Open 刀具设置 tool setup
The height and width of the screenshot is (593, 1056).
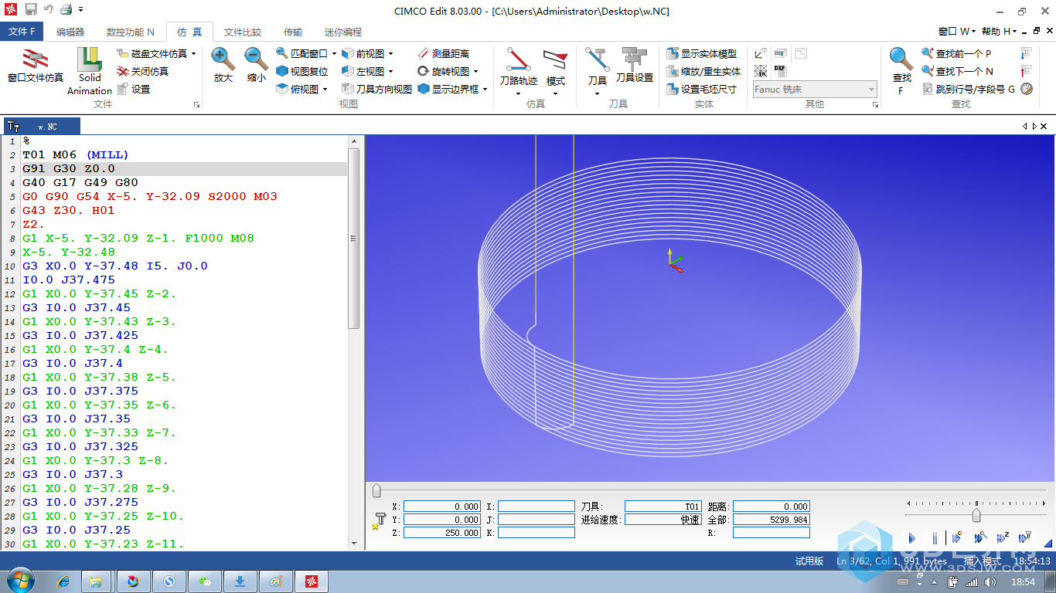[x=635, y=65]
